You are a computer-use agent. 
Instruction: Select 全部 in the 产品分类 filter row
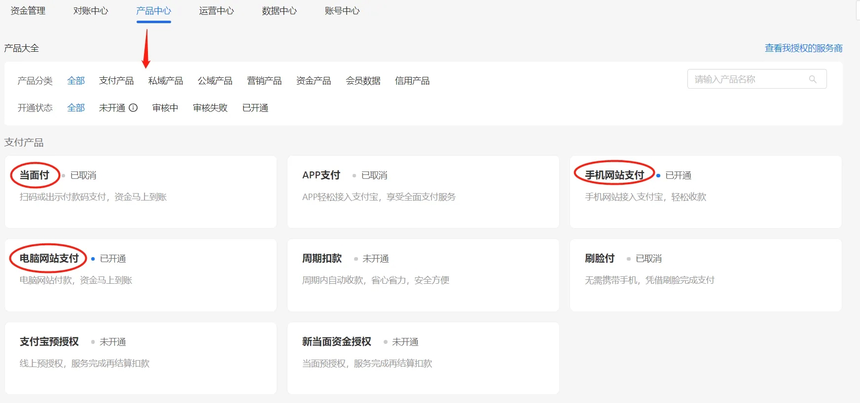(x=76, y=80)
